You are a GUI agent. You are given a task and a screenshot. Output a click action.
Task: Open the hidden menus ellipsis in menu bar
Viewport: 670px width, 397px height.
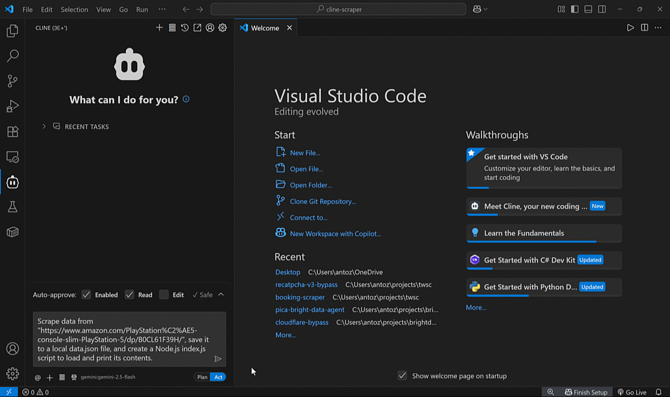coord(162,9)
